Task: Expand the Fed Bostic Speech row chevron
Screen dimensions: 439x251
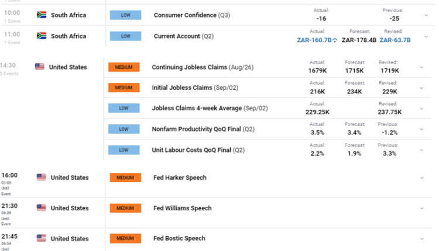Action: [x=421, y=238]
